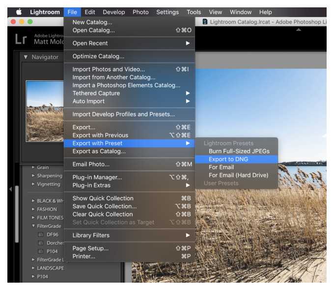Image resolution: width=334 pixels, height=290 pixels.
Task: Choose the Export... menu item
Action: point(129,127)
